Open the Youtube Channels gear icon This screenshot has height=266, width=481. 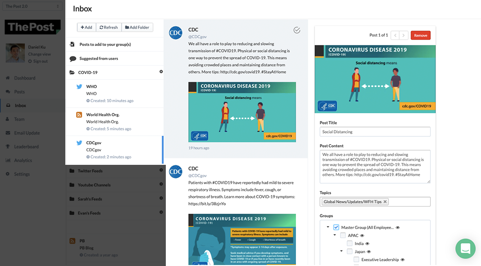[x=161, y=184]
